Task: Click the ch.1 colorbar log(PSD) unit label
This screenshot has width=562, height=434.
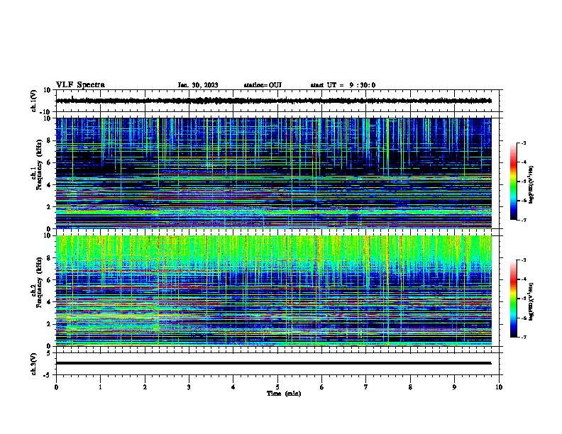Action: 531,185
